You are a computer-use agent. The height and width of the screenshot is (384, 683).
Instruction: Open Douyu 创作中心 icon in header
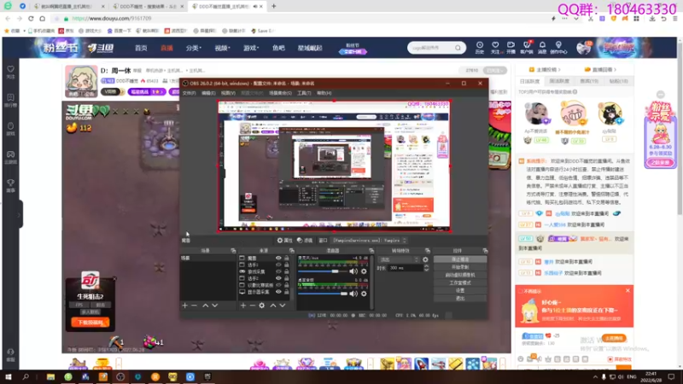click(x=558, y=48)
